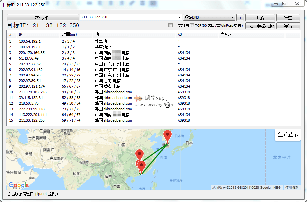The height and width of the screenshot is (202, 307).
Task: Open the 本机网络 button
Action: click(x=43, y=18)
